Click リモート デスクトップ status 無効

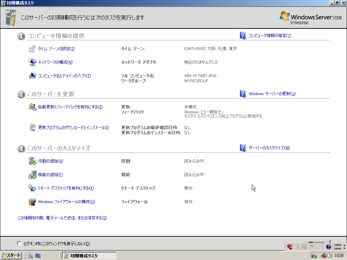pos(188,188)
